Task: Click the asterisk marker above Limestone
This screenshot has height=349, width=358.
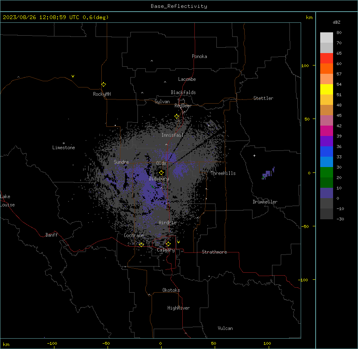Action: (64, 143)
